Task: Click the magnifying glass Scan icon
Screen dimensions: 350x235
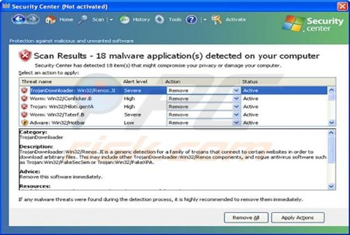Action: coord(83,20)
